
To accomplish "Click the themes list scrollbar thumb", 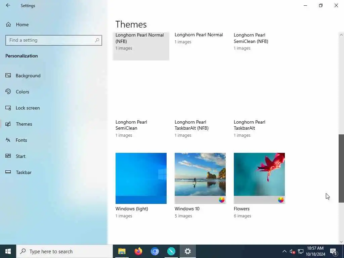I will point(341,169).
